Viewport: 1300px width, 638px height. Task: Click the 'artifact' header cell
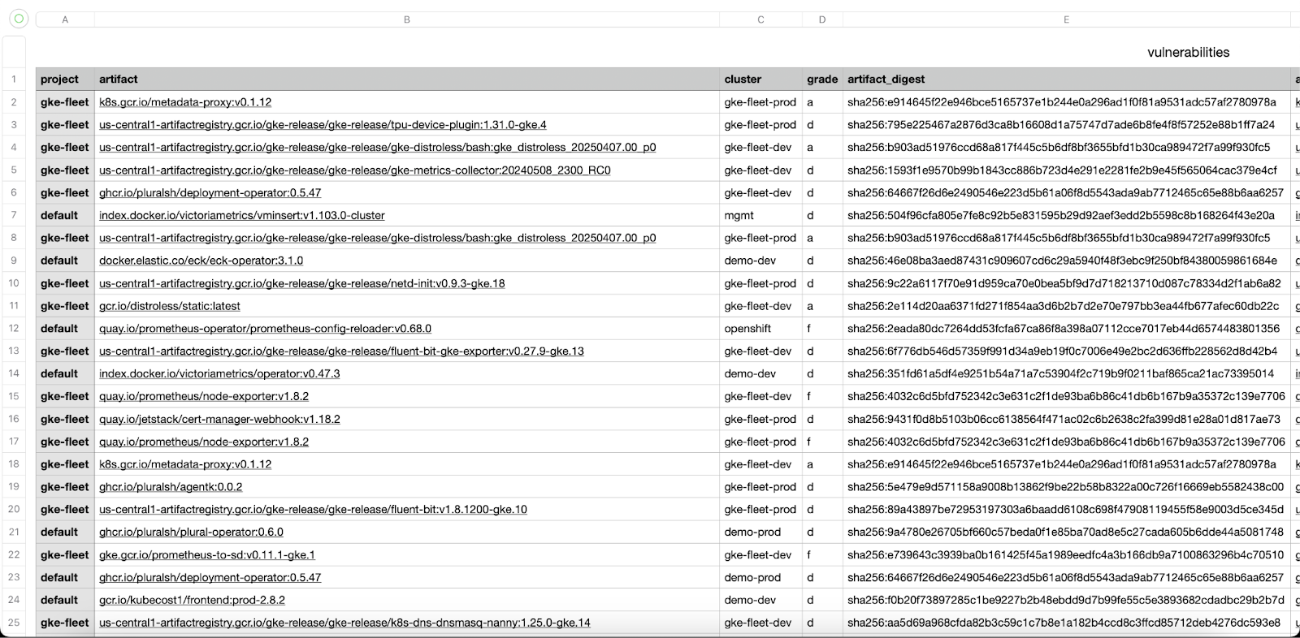(407, 80)
